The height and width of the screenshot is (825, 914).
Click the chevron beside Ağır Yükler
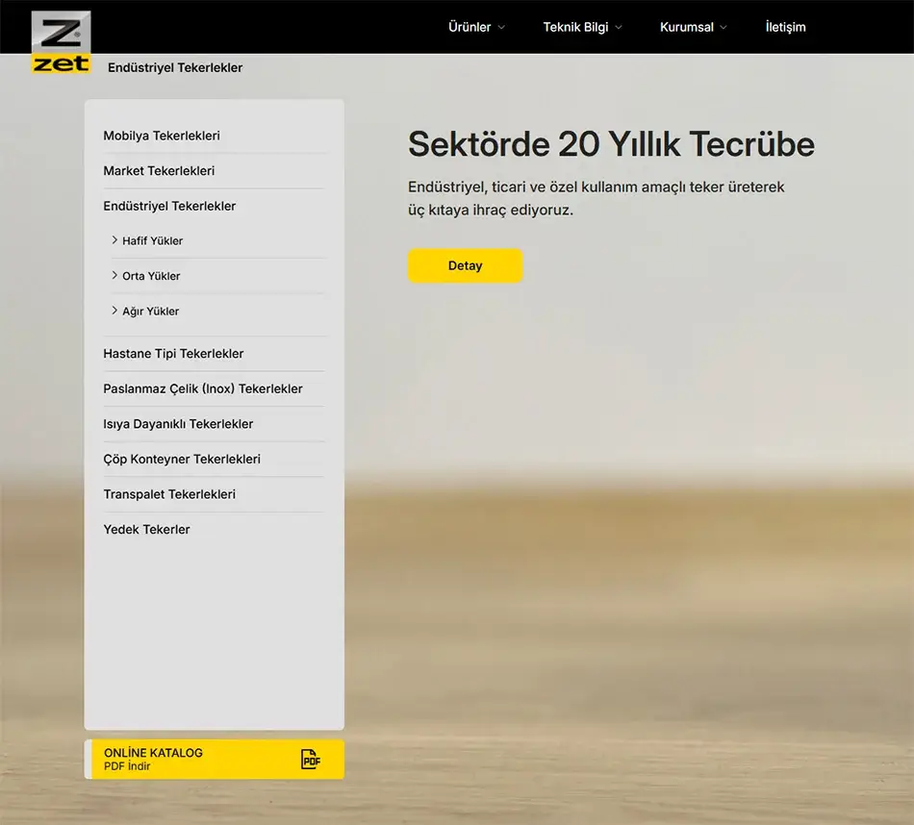114,311
